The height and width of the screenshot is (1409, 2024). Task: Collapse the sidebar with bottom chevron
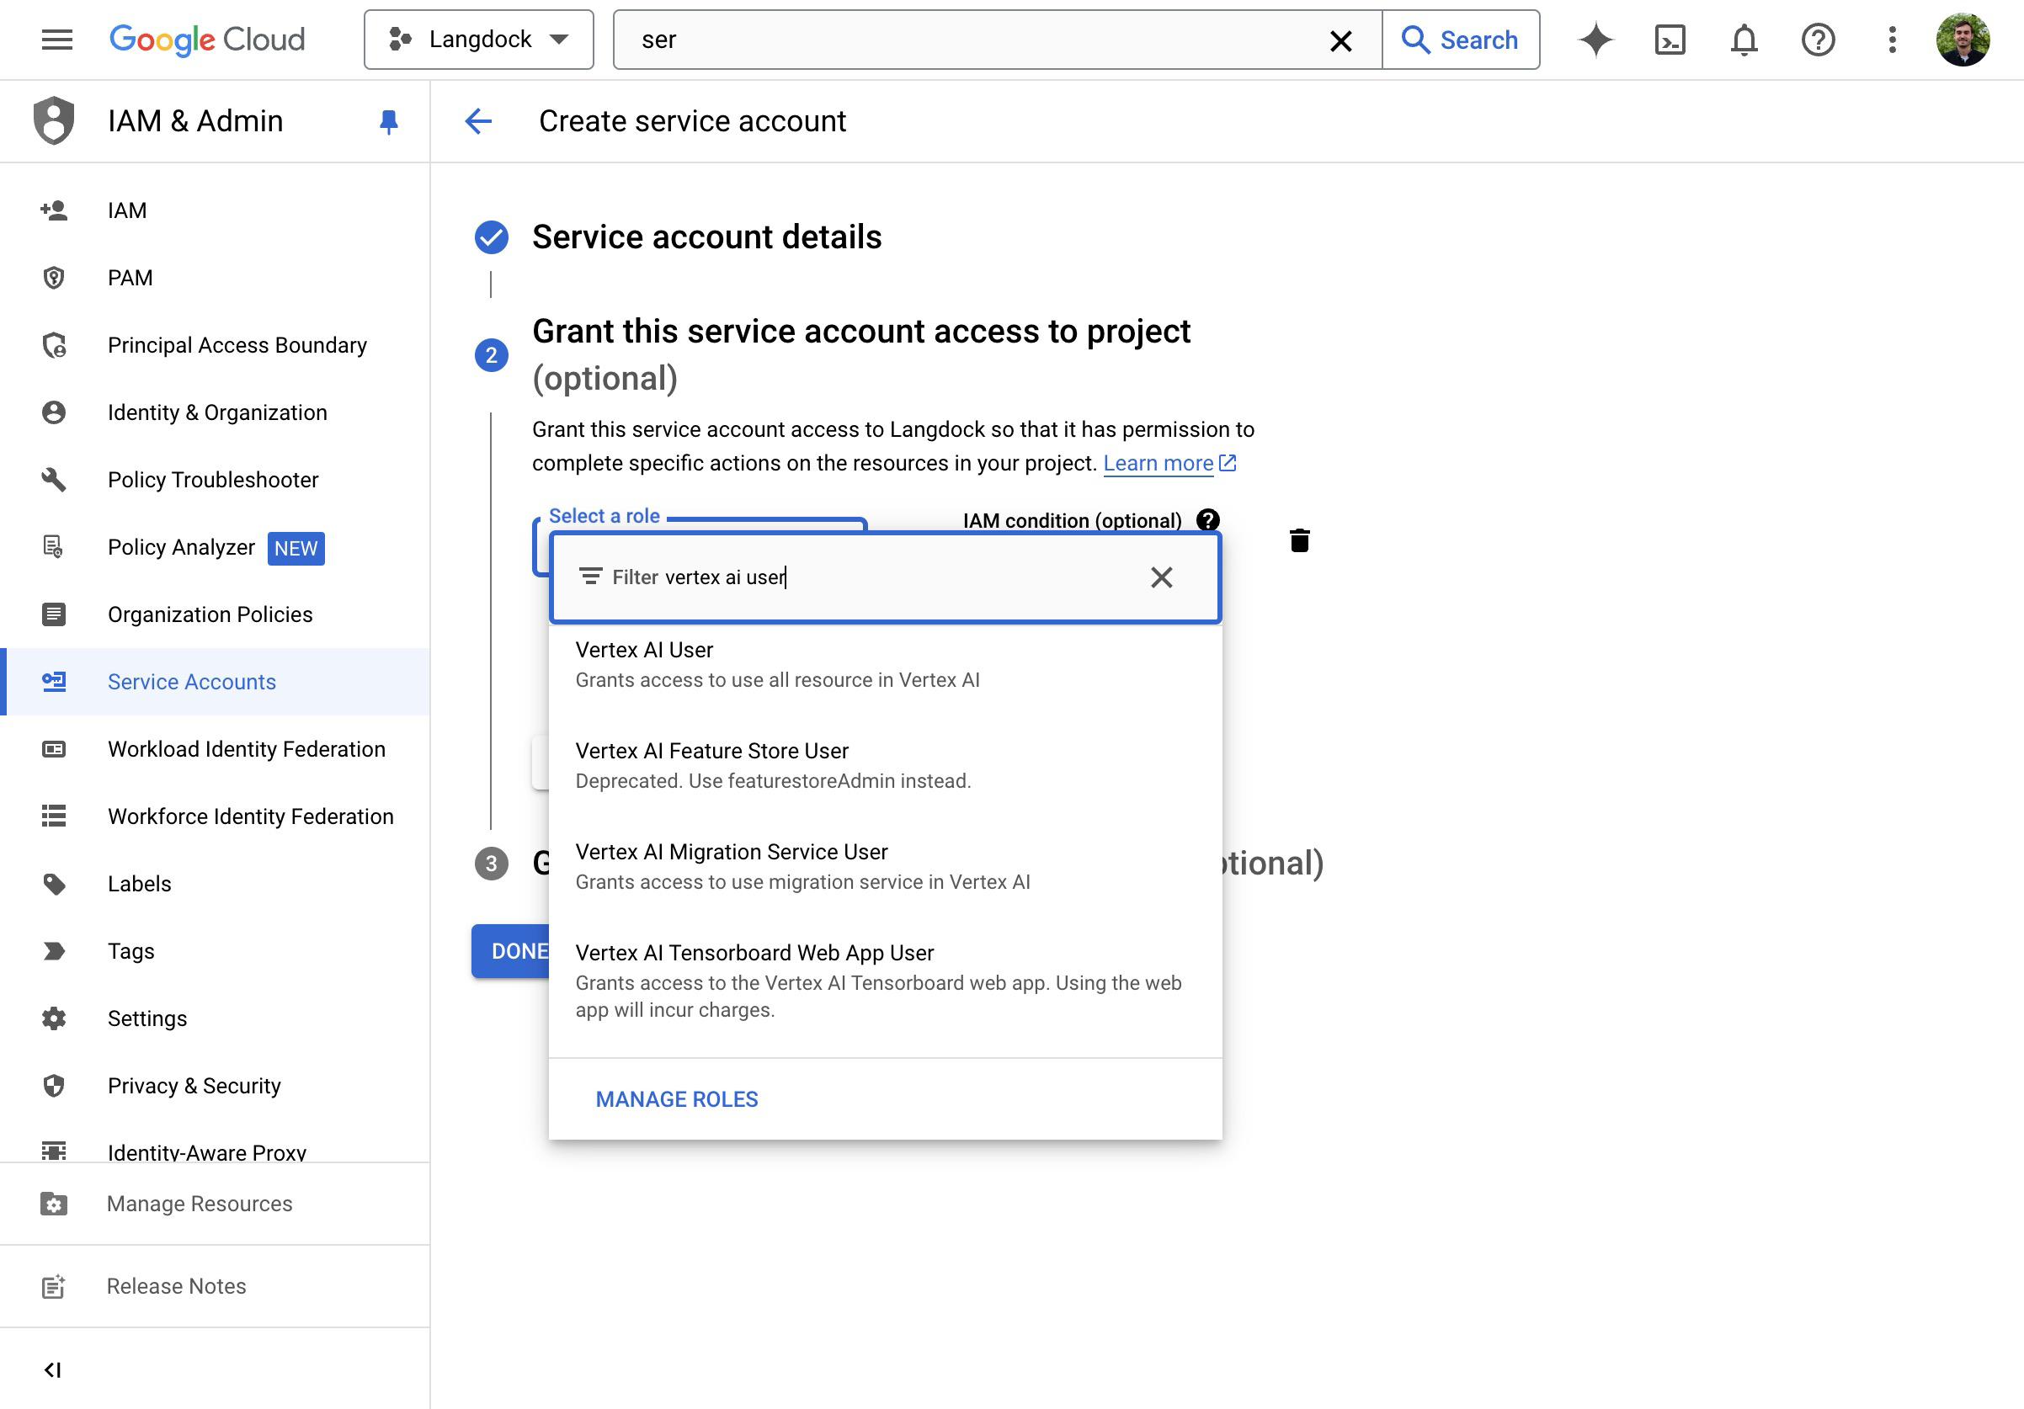pyautogui.click(x=53, y=1369)
